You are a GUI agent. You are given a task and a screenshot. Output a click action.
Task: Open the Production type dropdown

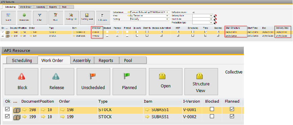click(211, 23)
